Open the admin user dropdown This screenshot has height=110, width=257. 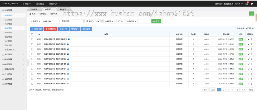[x=239, y=4]
